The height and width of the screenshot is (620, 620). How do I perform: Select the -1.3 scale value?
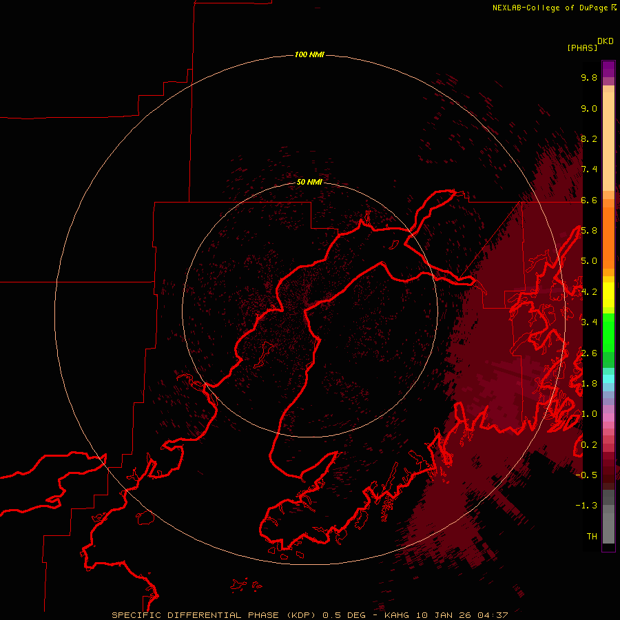[586, 506]
